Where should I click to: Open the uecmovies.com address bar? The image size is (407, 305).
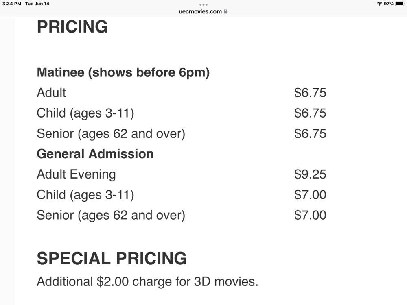tap(200, 11)
